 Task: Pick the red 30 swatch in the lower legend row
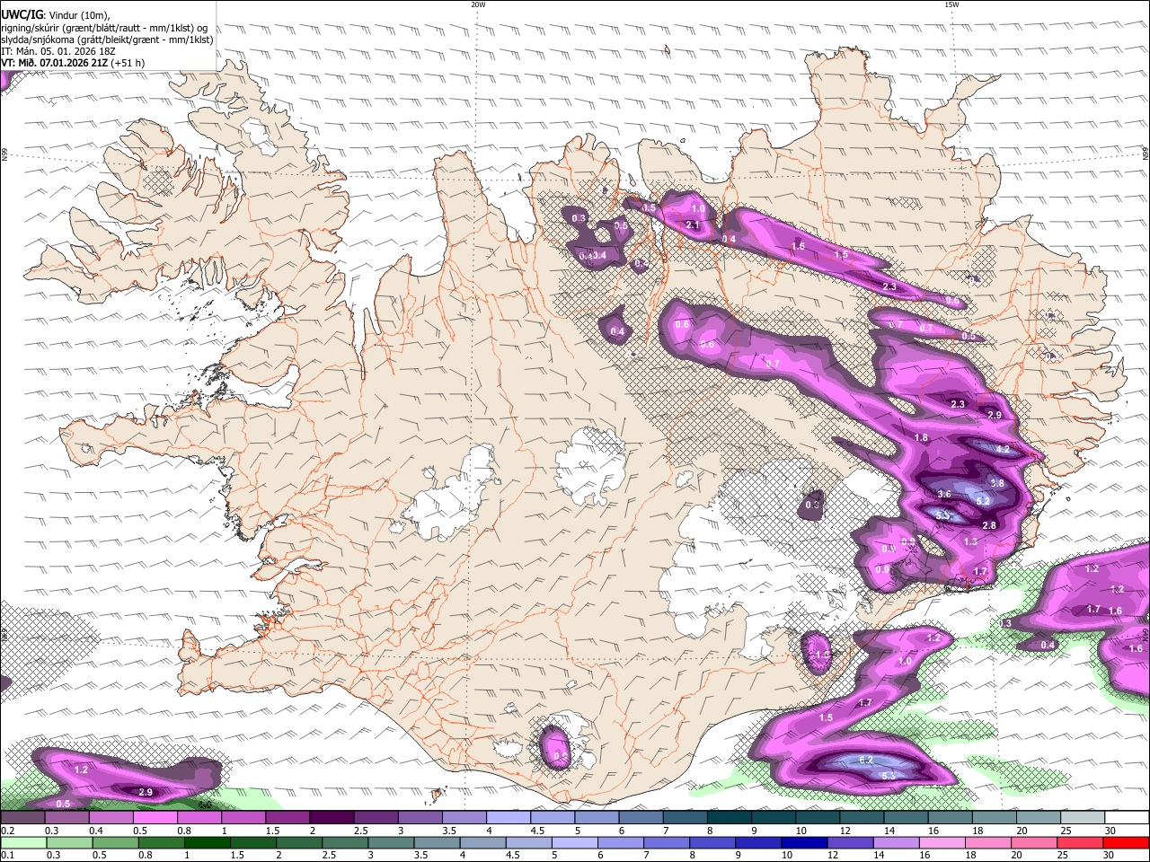[x=1126, y=842]
